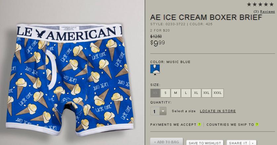Choose size S
The width and height of the screenshot is (277, 145).
click(165, 93)
